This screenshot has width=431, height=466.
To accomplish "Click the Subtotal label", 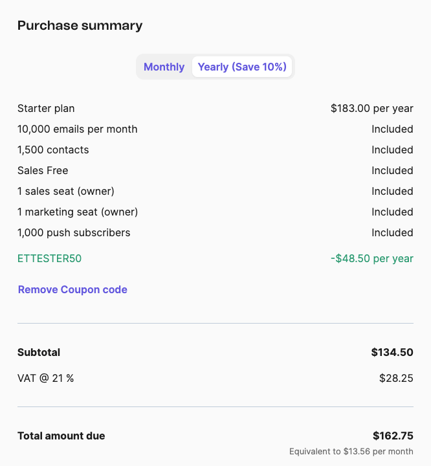I will (39, 352).
